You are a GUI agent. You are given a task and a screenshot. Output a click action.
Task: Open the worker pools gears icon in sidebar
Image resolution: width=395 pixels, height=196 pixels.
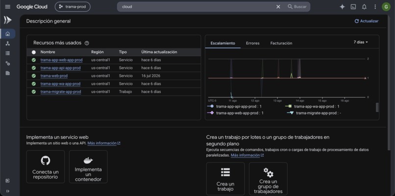coord(7,64)
